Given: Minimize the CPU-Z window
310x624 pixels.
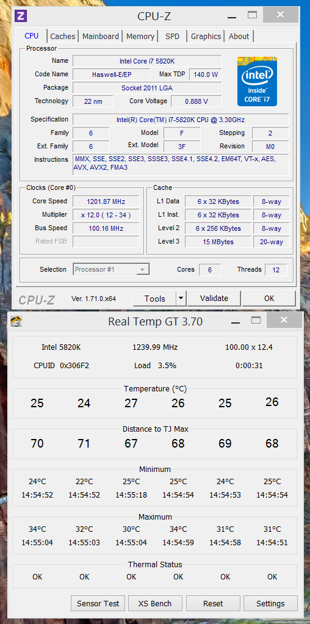Looking at the screenshot, I should click(232, 16).
